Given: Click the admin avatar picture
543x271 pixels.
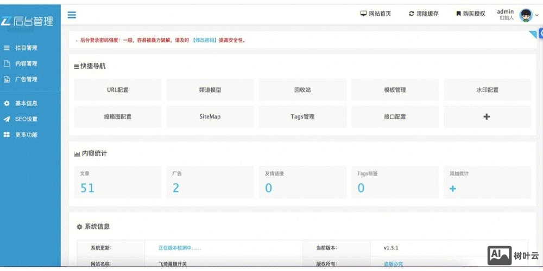Looking at the screenshot, I should pyautogui.click(x=526, y=15).
